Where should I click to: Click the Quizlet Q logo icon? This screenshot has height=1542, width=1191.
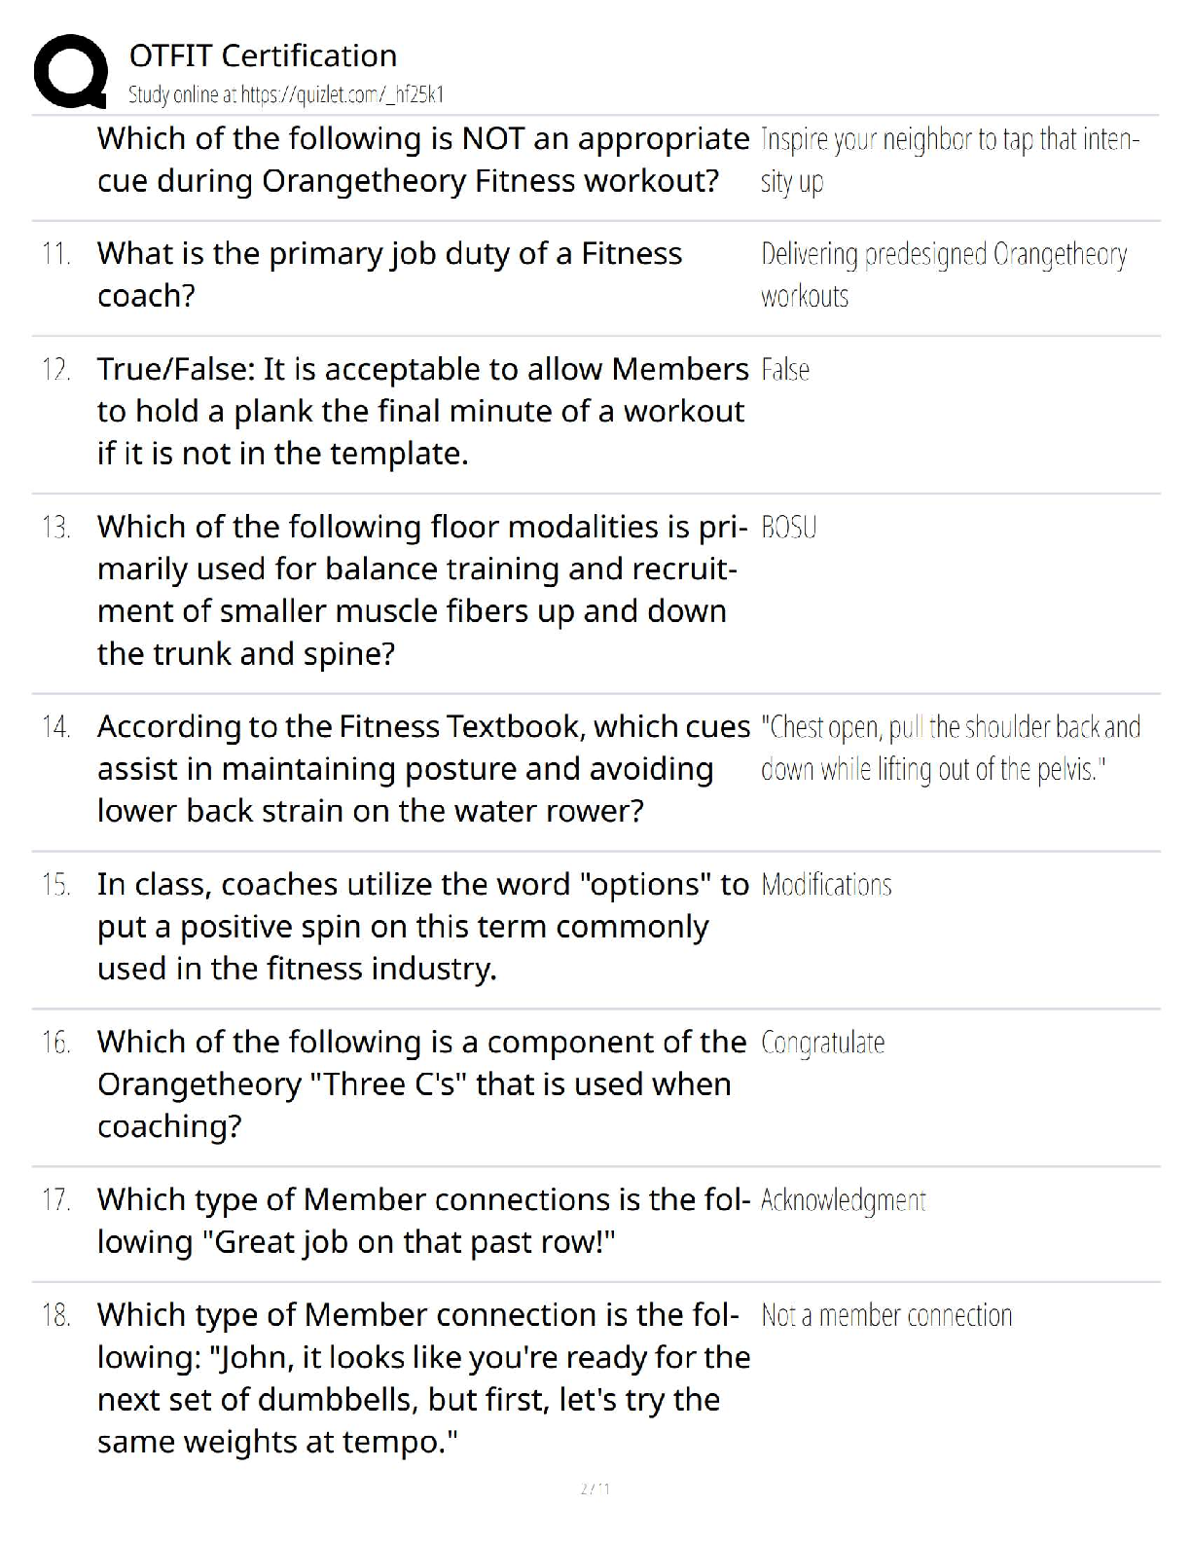[x=70, y=72]
